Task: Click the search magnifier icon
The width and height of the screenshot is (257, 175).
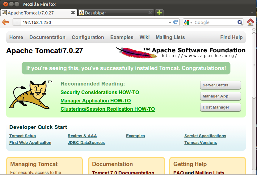Action: (240, 22)
